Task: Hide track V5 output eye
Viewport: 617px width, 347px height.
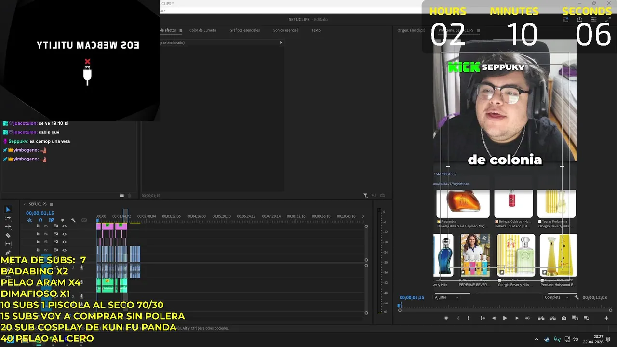Action: pos(64,226)
